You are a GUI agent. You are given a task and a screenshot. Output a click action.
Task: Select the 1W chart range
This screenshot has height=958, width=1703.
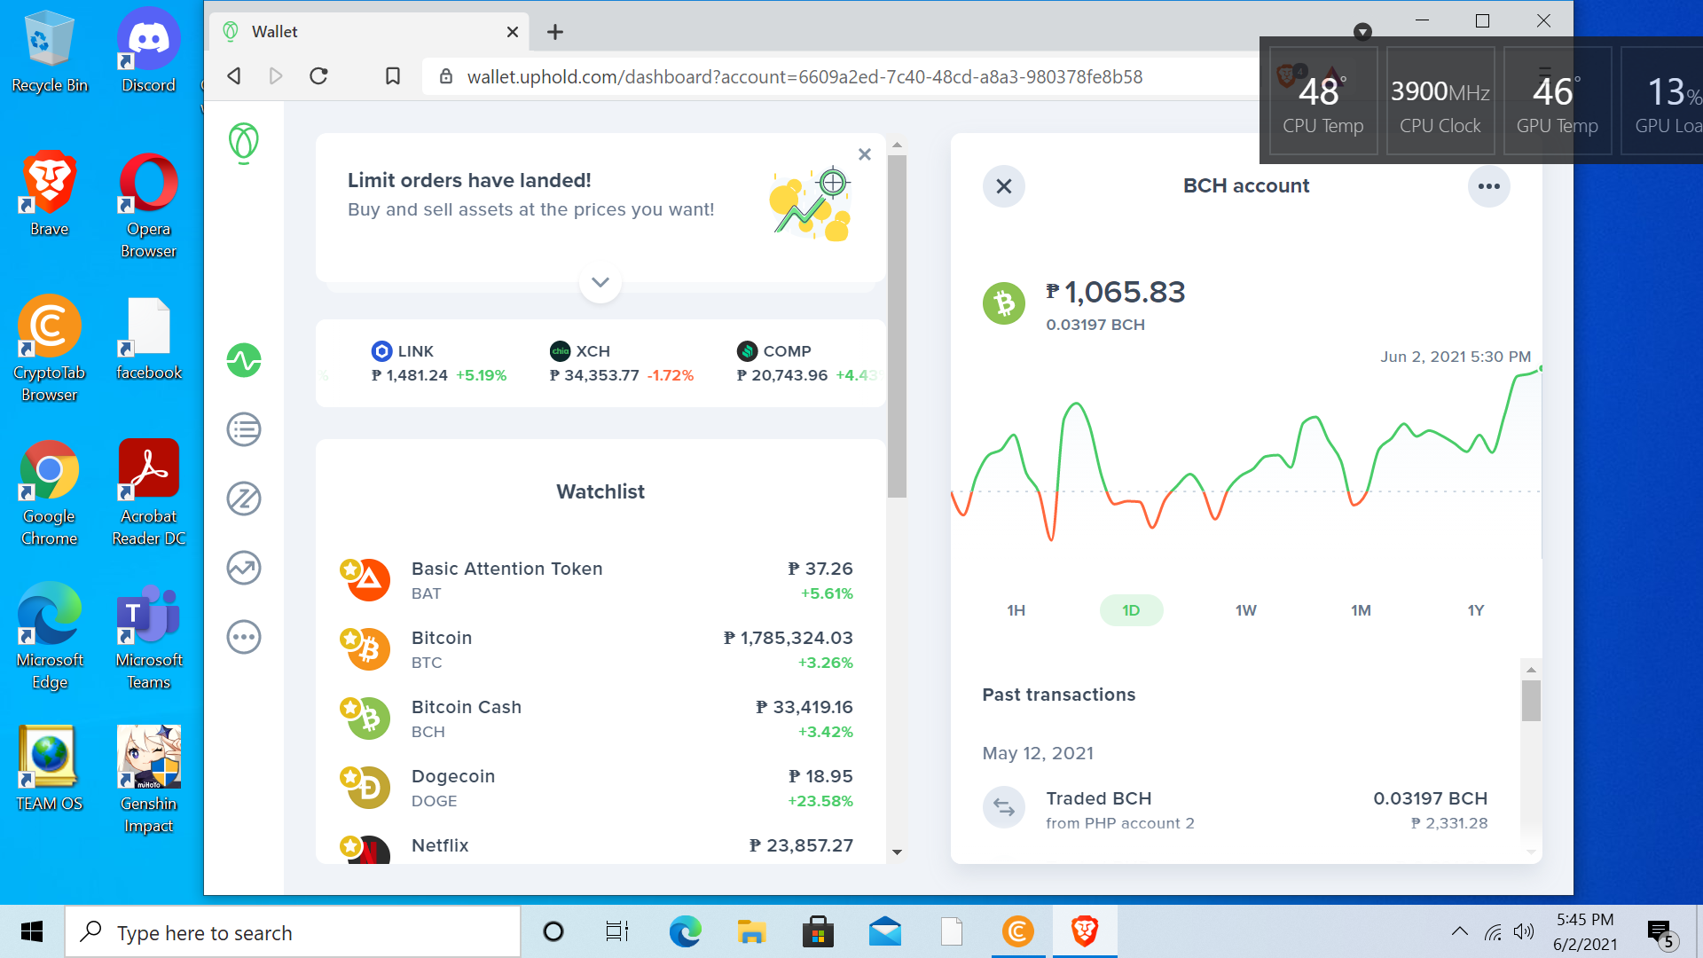[x=1246, y=610]
